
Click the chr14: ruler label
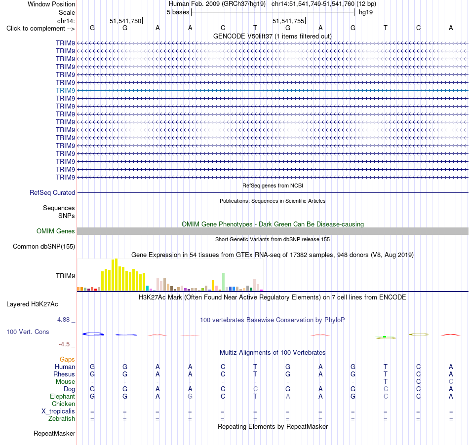[x=66, y=21]
